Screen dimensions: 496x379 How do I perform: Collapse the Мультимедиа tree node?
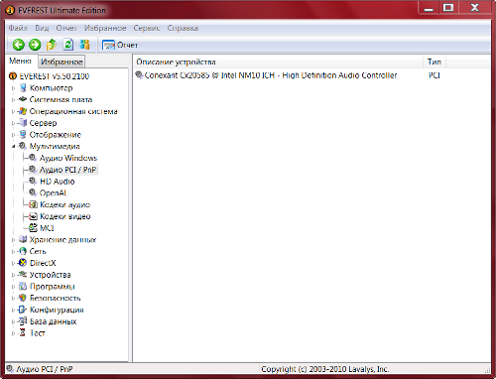14,147
